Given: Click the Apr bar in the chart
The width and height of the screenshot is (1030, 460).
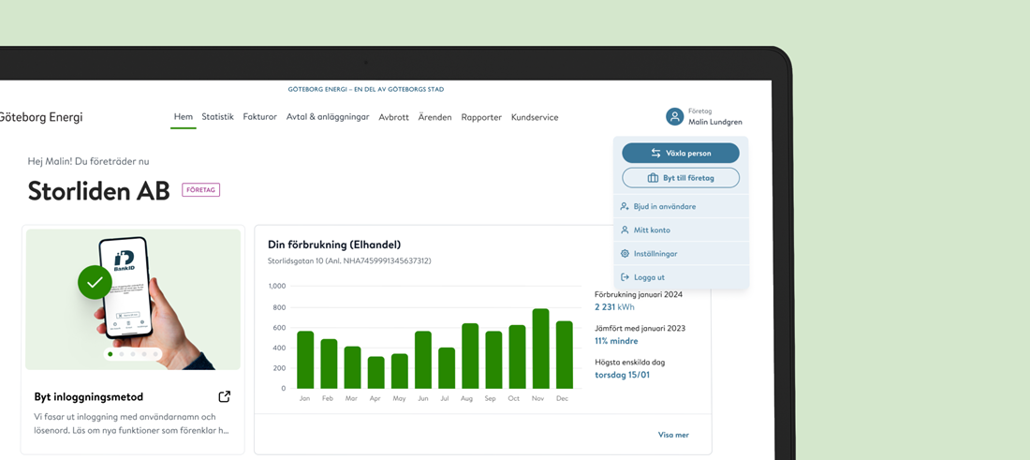Looking at the screenshot, I should pyautogui.click(x=375, y=373).
